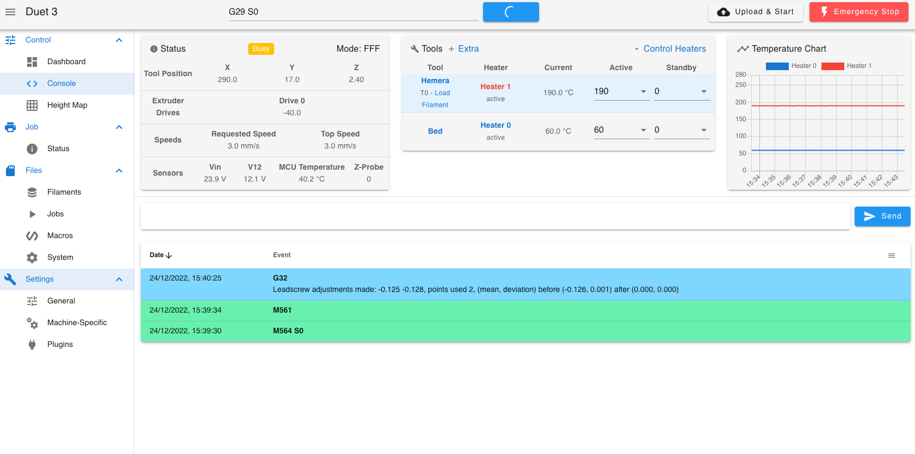Open Heater 1 active temperature dropdown
915x454 pixels.
pos(644,91)
